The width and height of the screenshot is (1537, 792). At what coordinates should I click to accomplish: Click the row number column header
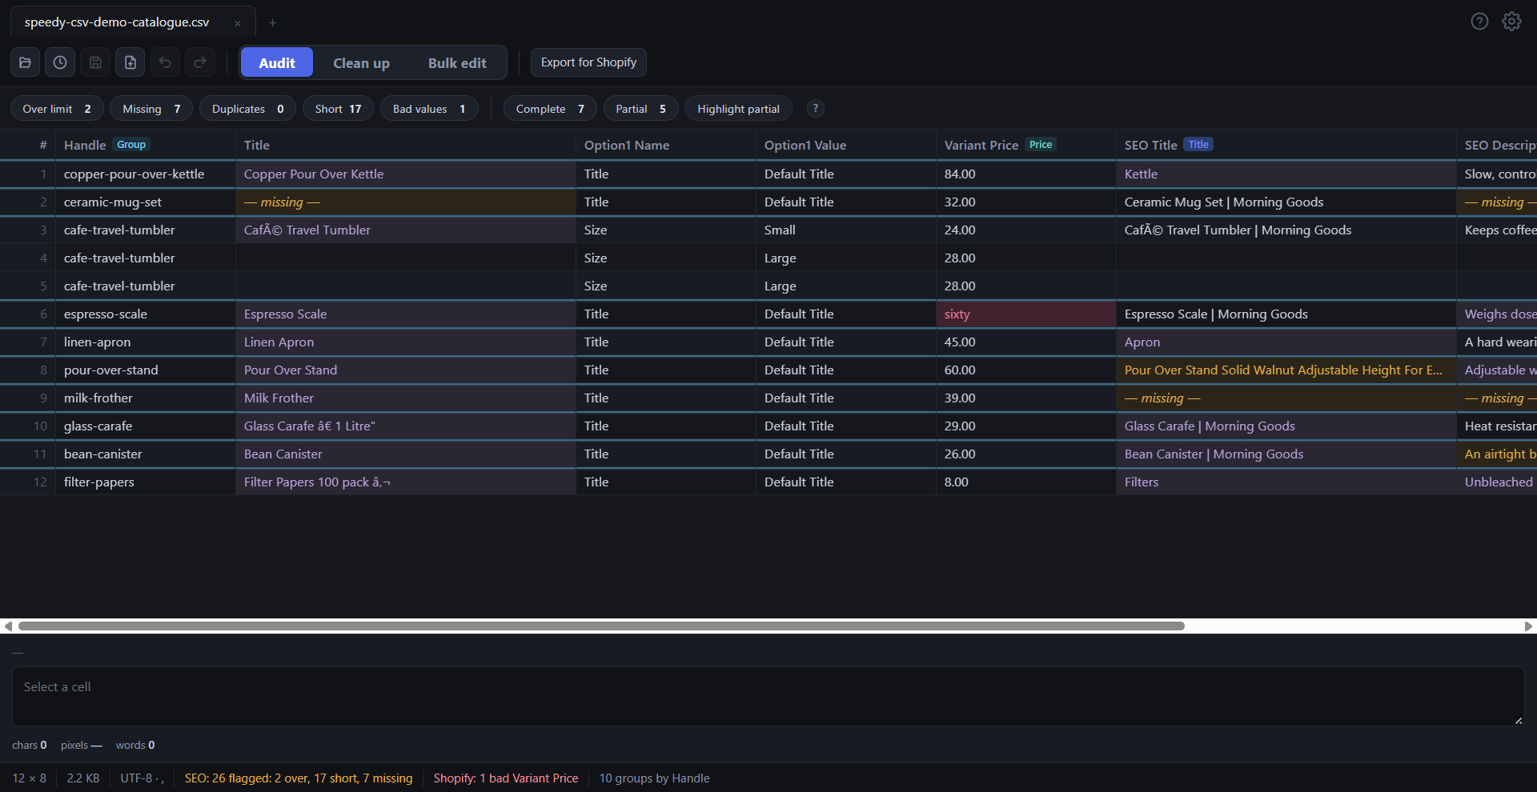pos(28,145)
